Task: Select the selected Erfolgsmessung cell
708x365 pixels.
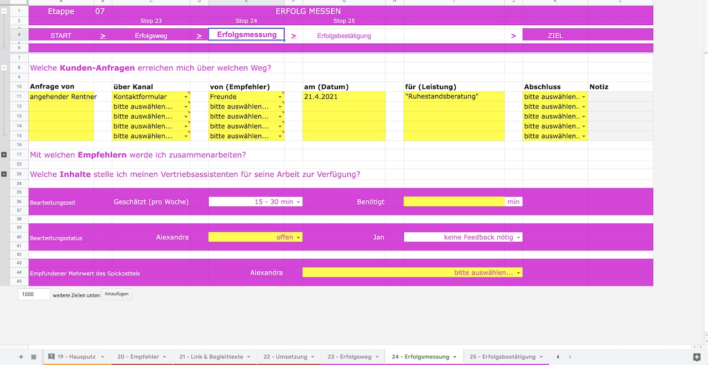Action: tap(247, 35)
